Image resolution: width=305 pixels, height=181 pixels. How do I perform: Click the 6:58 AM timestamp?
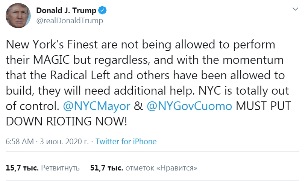coord(19,142)
